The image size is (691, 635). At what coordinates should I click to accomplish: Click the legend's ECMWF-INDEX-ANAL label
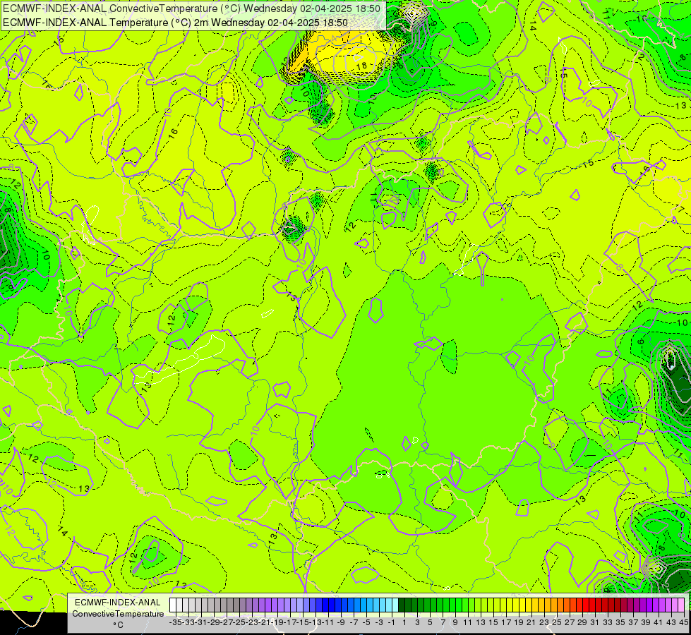118,603
